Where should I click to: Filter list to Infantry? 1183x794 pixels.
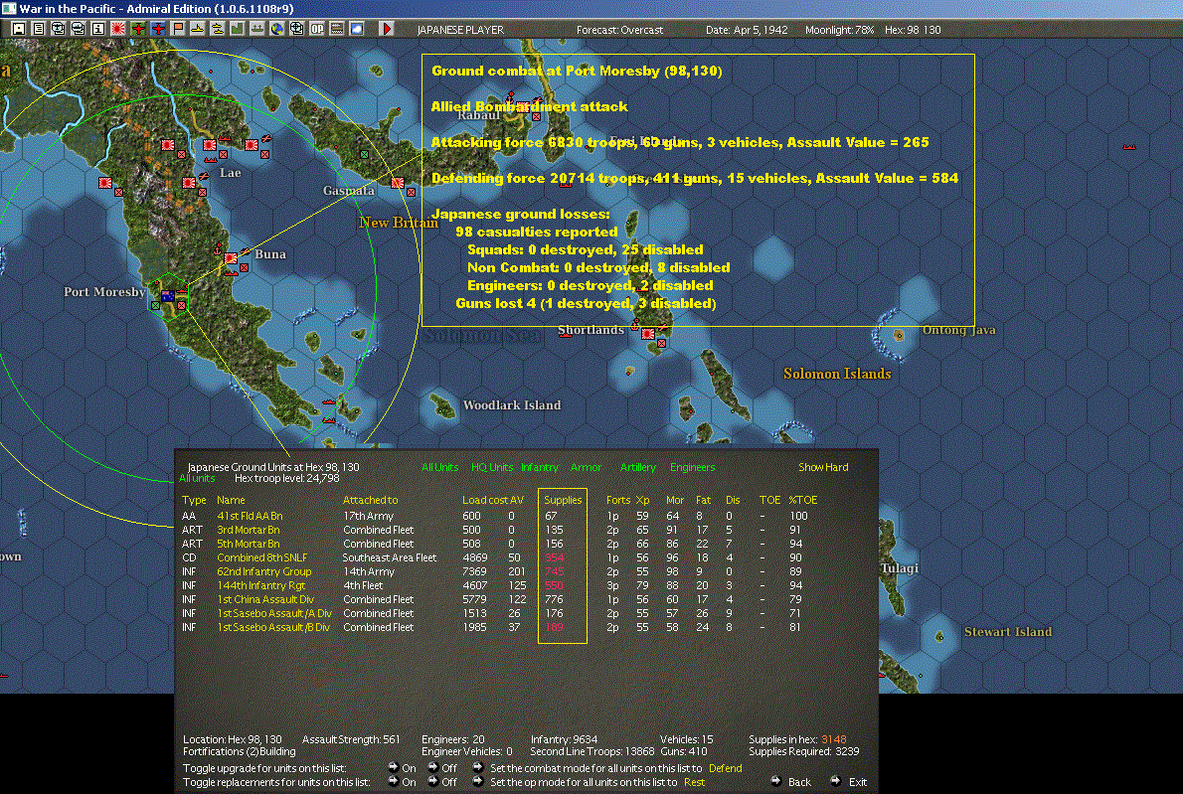pyautogui.click(x=540, y=467)
